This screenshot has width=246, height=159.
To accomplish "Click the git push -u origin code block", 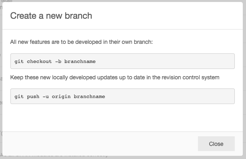I will pyautogui.click(x=123, y=96).
